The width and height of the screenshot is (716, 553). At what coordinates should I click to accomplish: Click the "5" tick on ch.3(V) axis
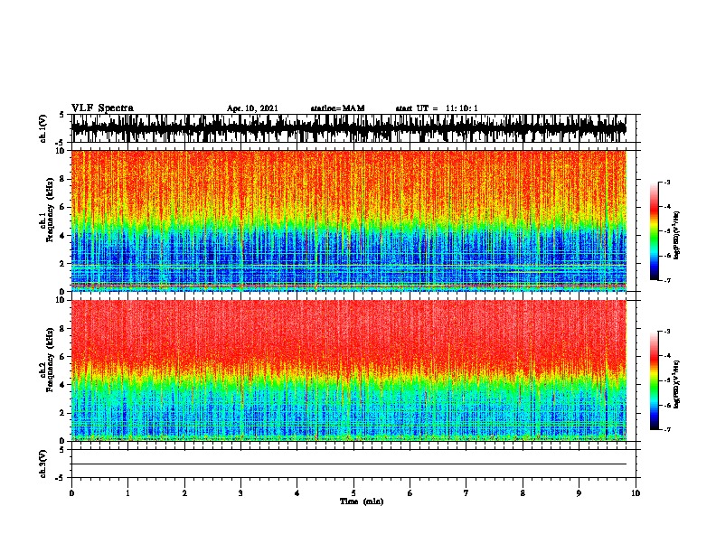[62, 449]
